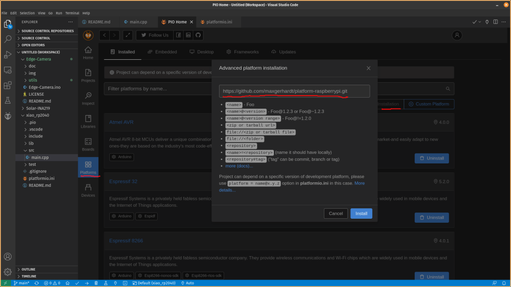Clean the build using the trash status icon
Image resolution: width=511 pixels, height=287 pixels.
[x=96, y=283]
